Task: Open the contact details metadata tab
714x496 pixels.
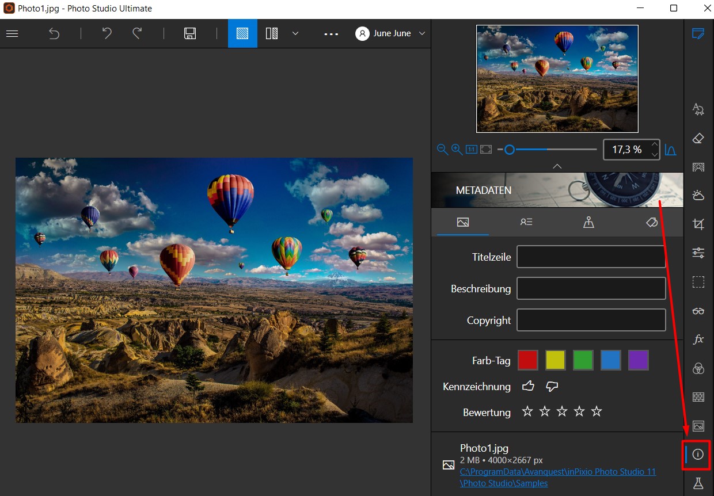Action: click(526, 222)
